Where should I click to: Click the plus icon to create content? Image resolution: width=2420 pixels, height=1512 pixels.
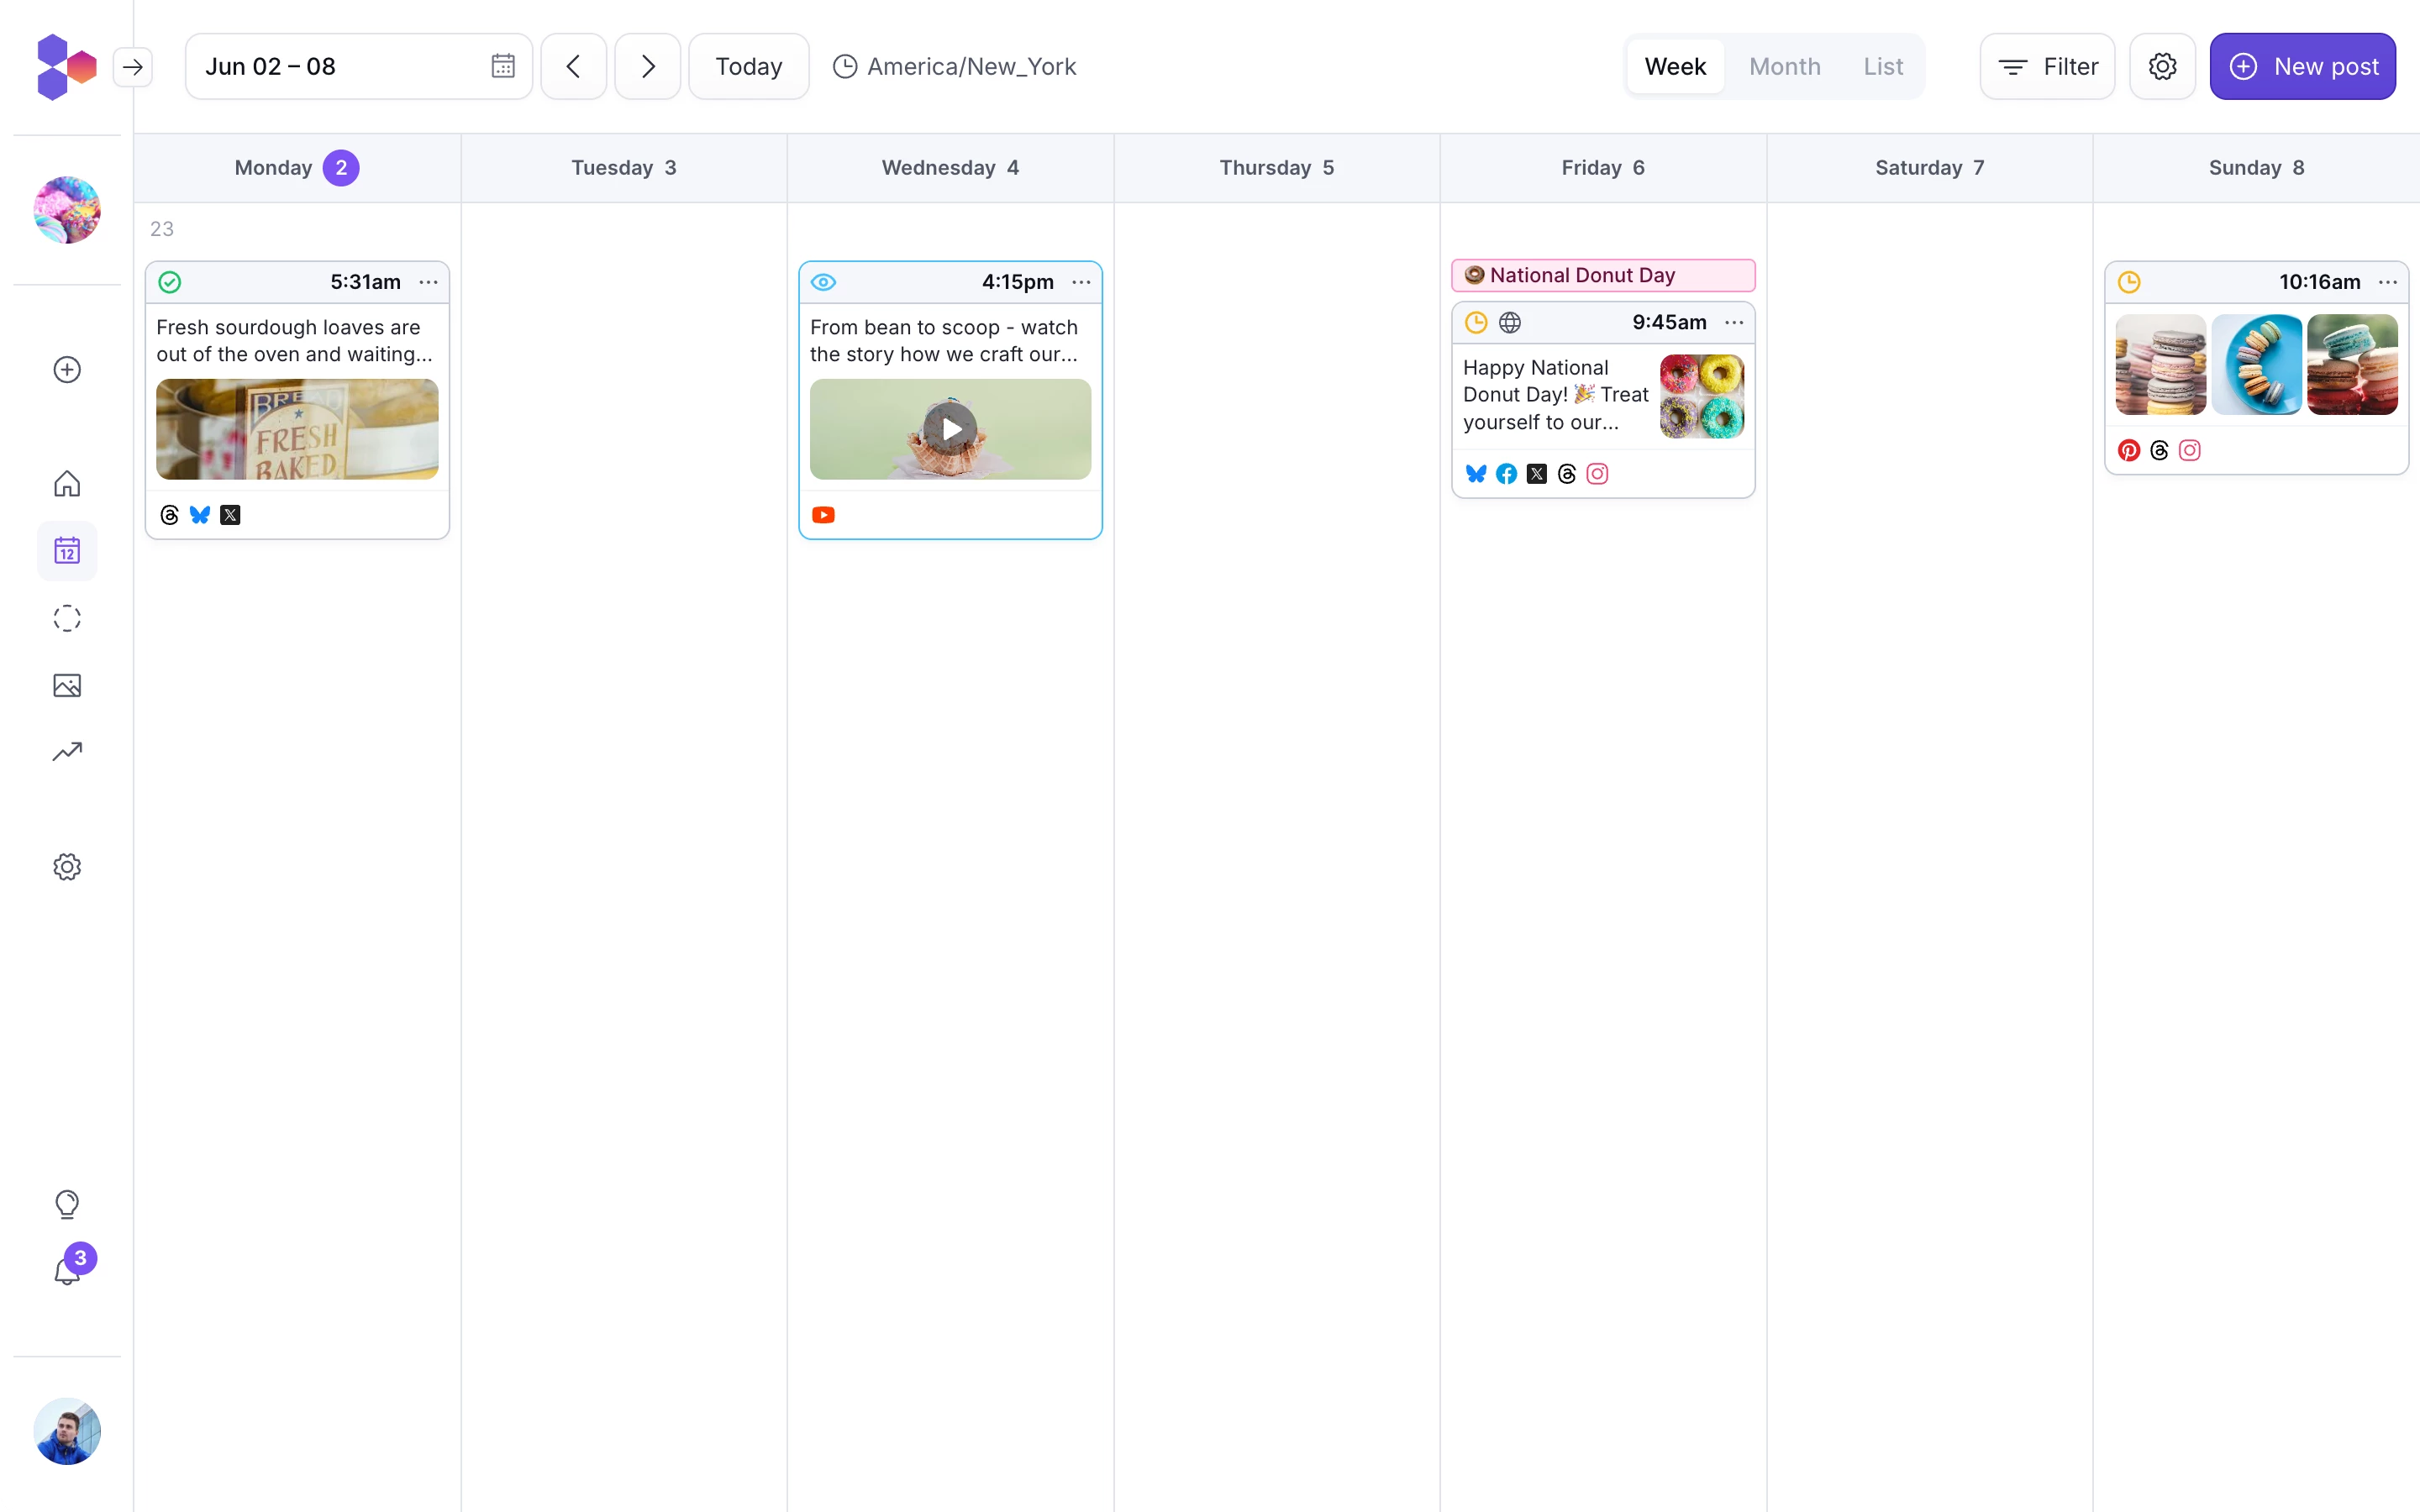66,369
